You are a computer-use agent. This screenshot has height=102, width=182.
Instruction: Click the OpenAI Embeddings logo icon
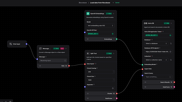click(x=88, y=13)
